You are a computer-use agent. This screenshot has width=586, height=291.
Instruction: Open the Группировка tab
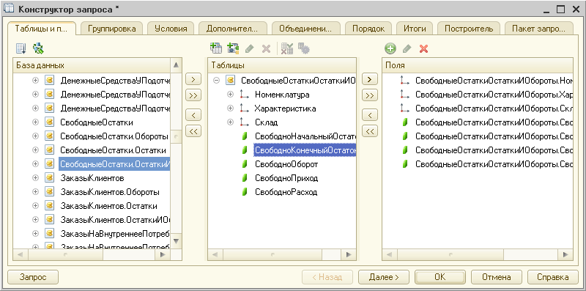point(112,29)
